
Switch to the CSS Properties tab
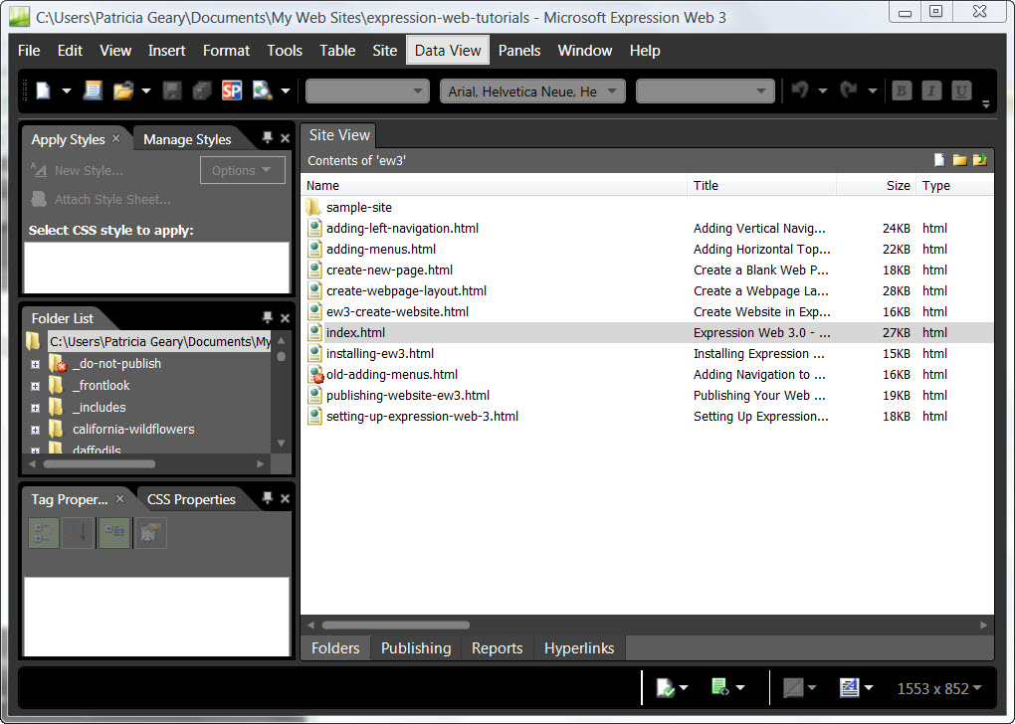pyautogui.click(x=191, y=499)
